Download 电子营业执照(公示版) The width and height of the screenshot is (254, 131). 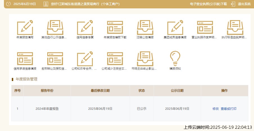pyautogui.click(x=208, y=4)
